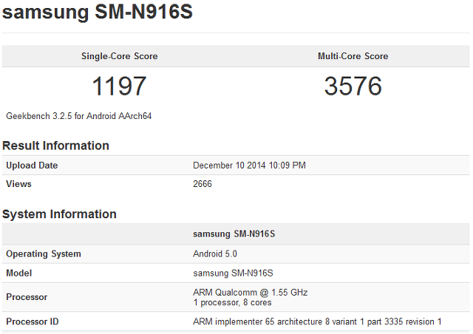The width and height of the screenshot is (473, 334).
Task: Click the single-core score value 1197
Action: tap(119, 86)
